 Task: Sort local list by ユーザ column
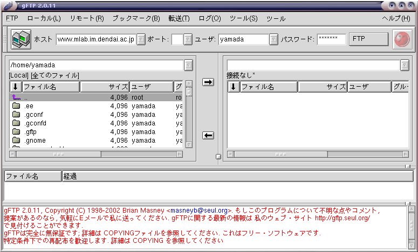pos(152,87)
